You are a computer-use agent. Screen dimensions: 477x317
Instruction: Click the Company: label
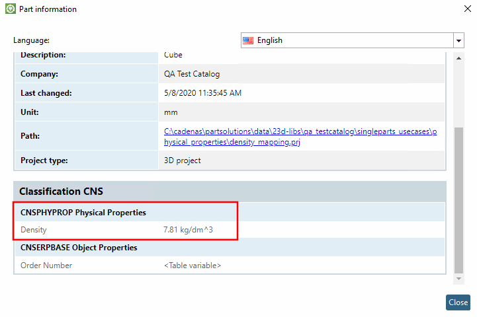point(39,74)
